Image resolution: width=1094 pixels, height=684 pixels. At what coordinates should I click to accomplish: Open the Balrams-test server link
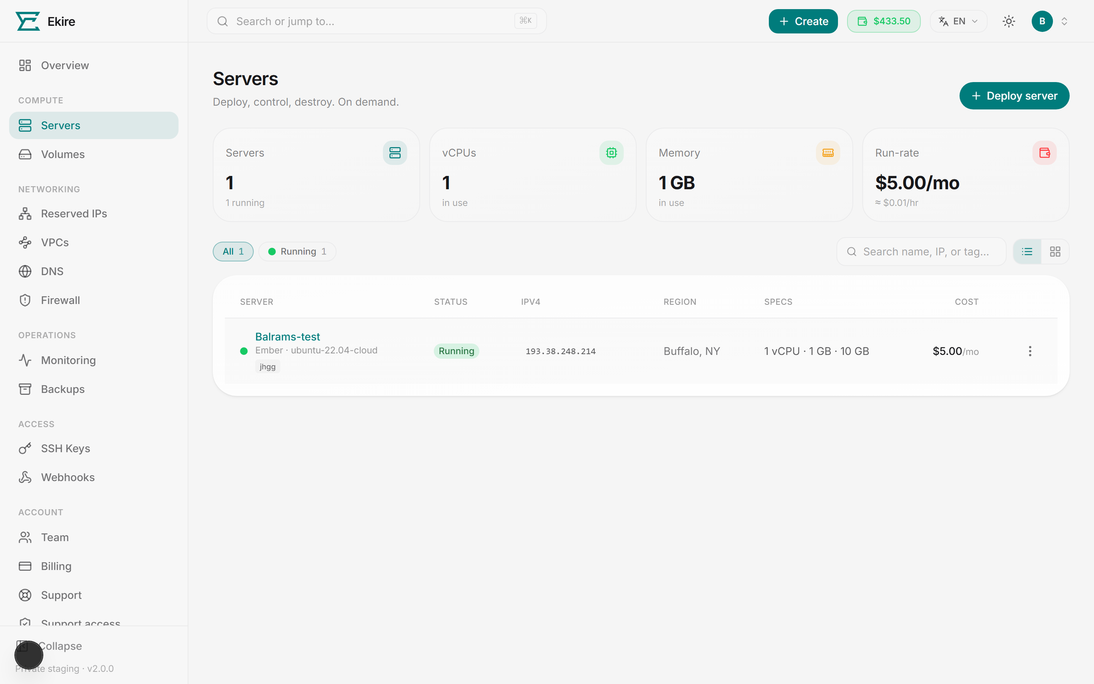pos(288,337)
